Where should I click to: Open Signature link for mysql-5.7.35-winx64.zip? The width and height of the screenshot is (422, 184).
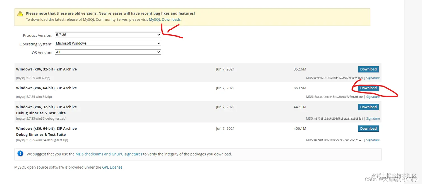(x=373, y=97)
